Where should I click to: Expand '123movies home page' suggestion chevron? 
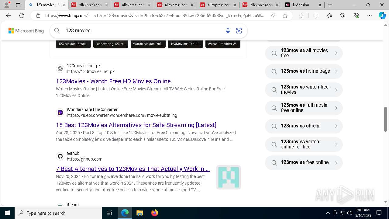pyautogui.click(x=336, y=71)
